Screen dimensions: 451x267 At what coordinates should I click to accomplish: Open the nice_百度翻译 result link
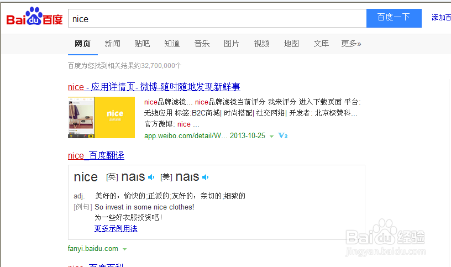point(96,156)
